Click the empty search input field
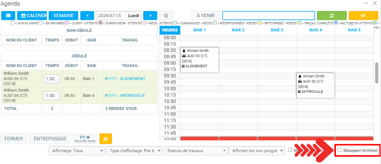This screenshot has height=164, width=381. coord(269,16)
